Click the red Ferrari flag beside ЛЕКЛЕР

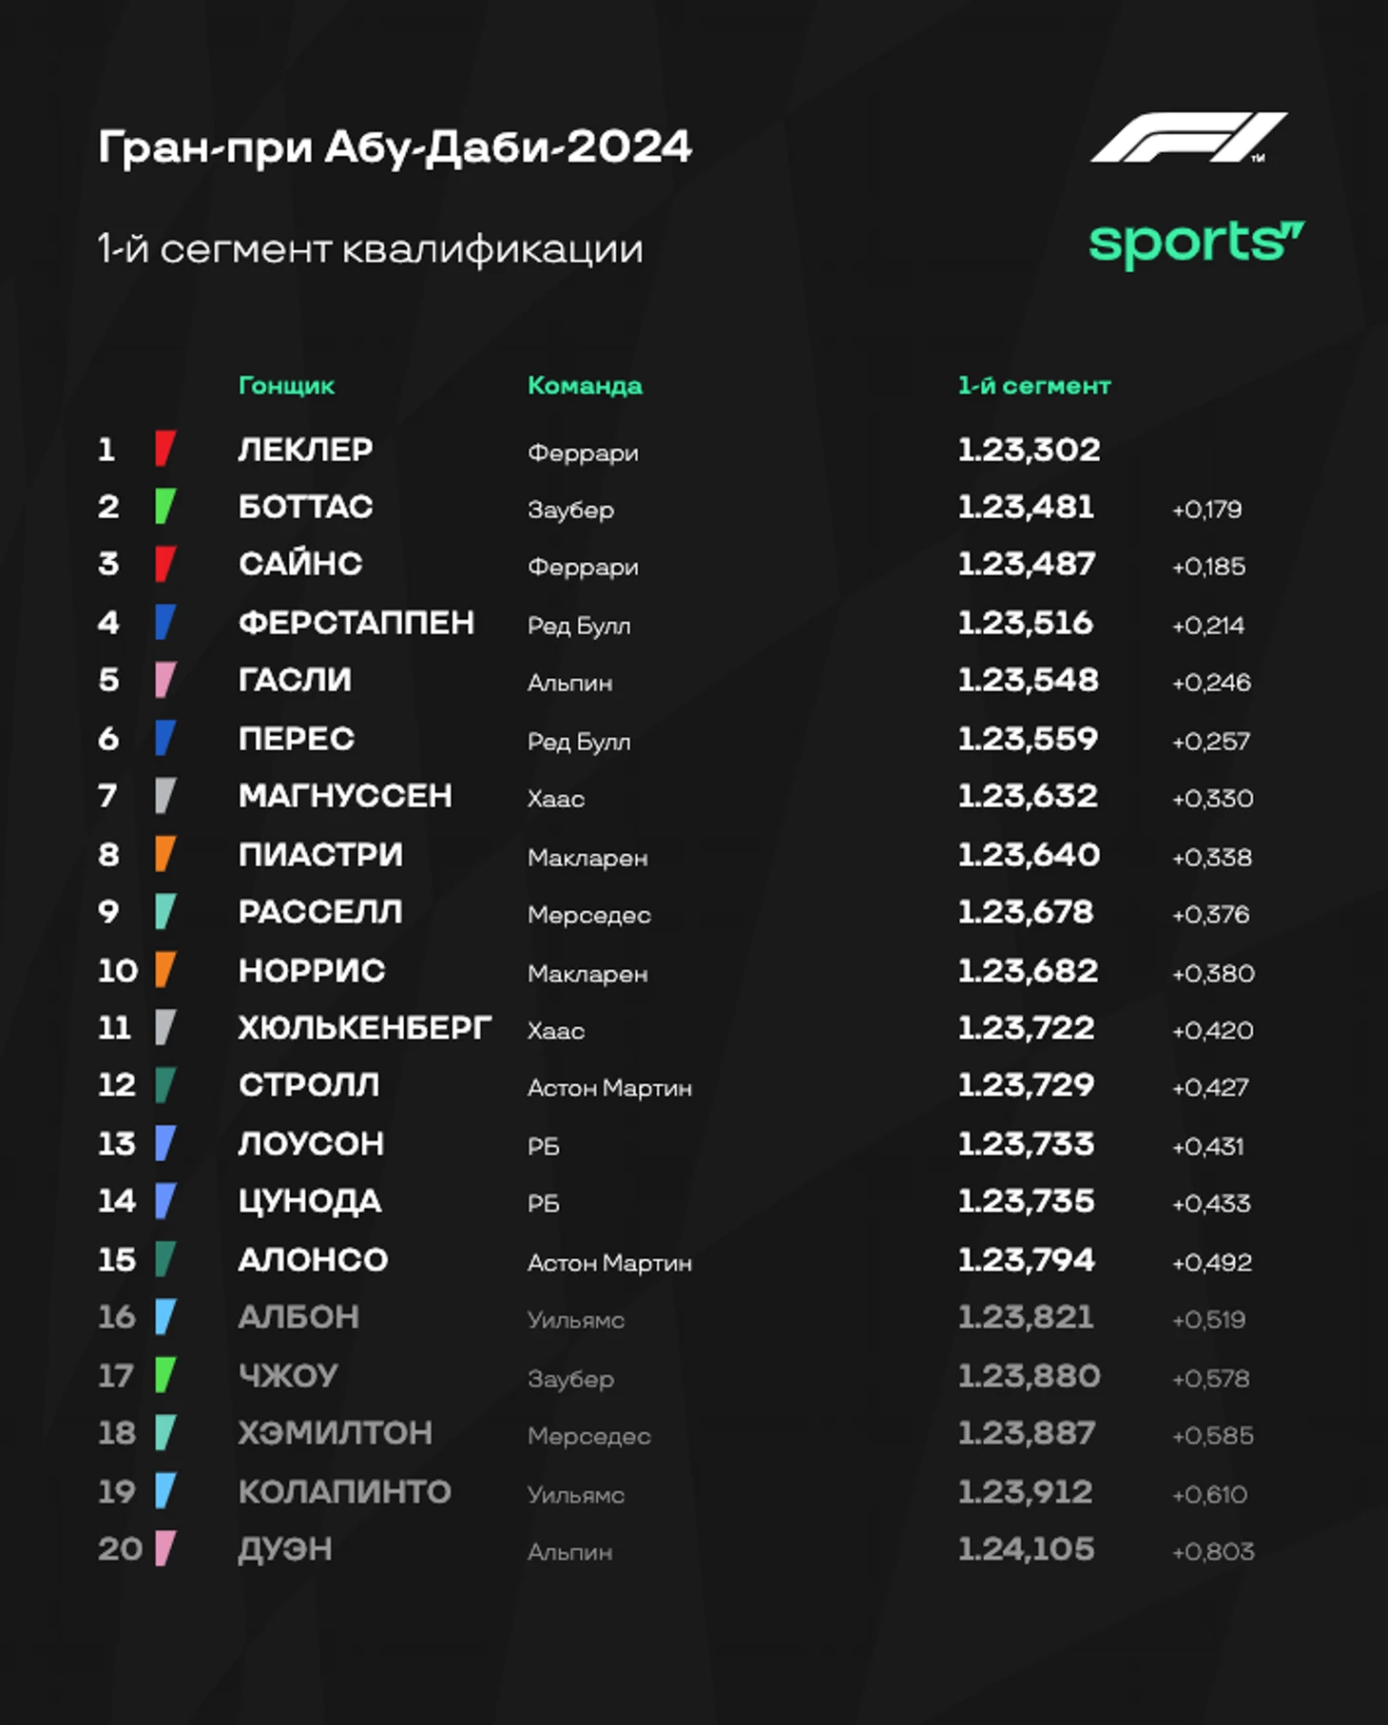point(165,449)
